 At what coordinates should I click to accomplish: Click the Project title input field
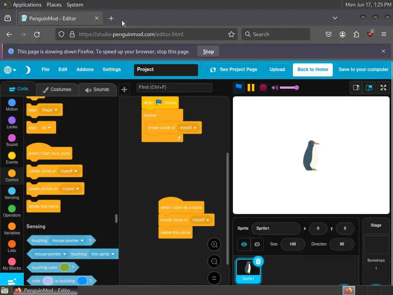click(166, 70)
